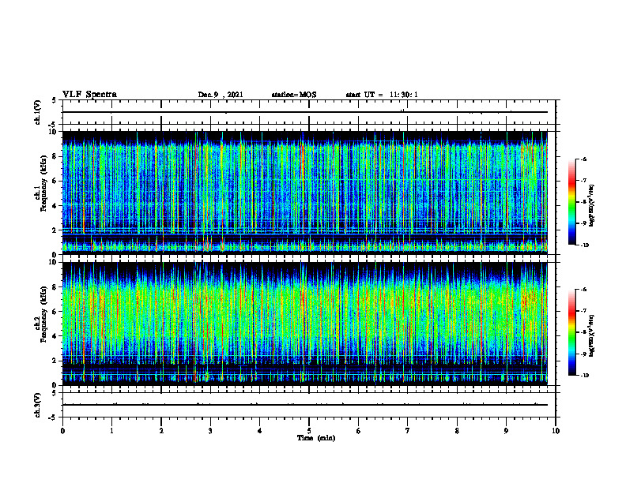626x483 pixels.
Task: Click the "-6" tick on ch.1 colorbar
Action: [583, 159]
